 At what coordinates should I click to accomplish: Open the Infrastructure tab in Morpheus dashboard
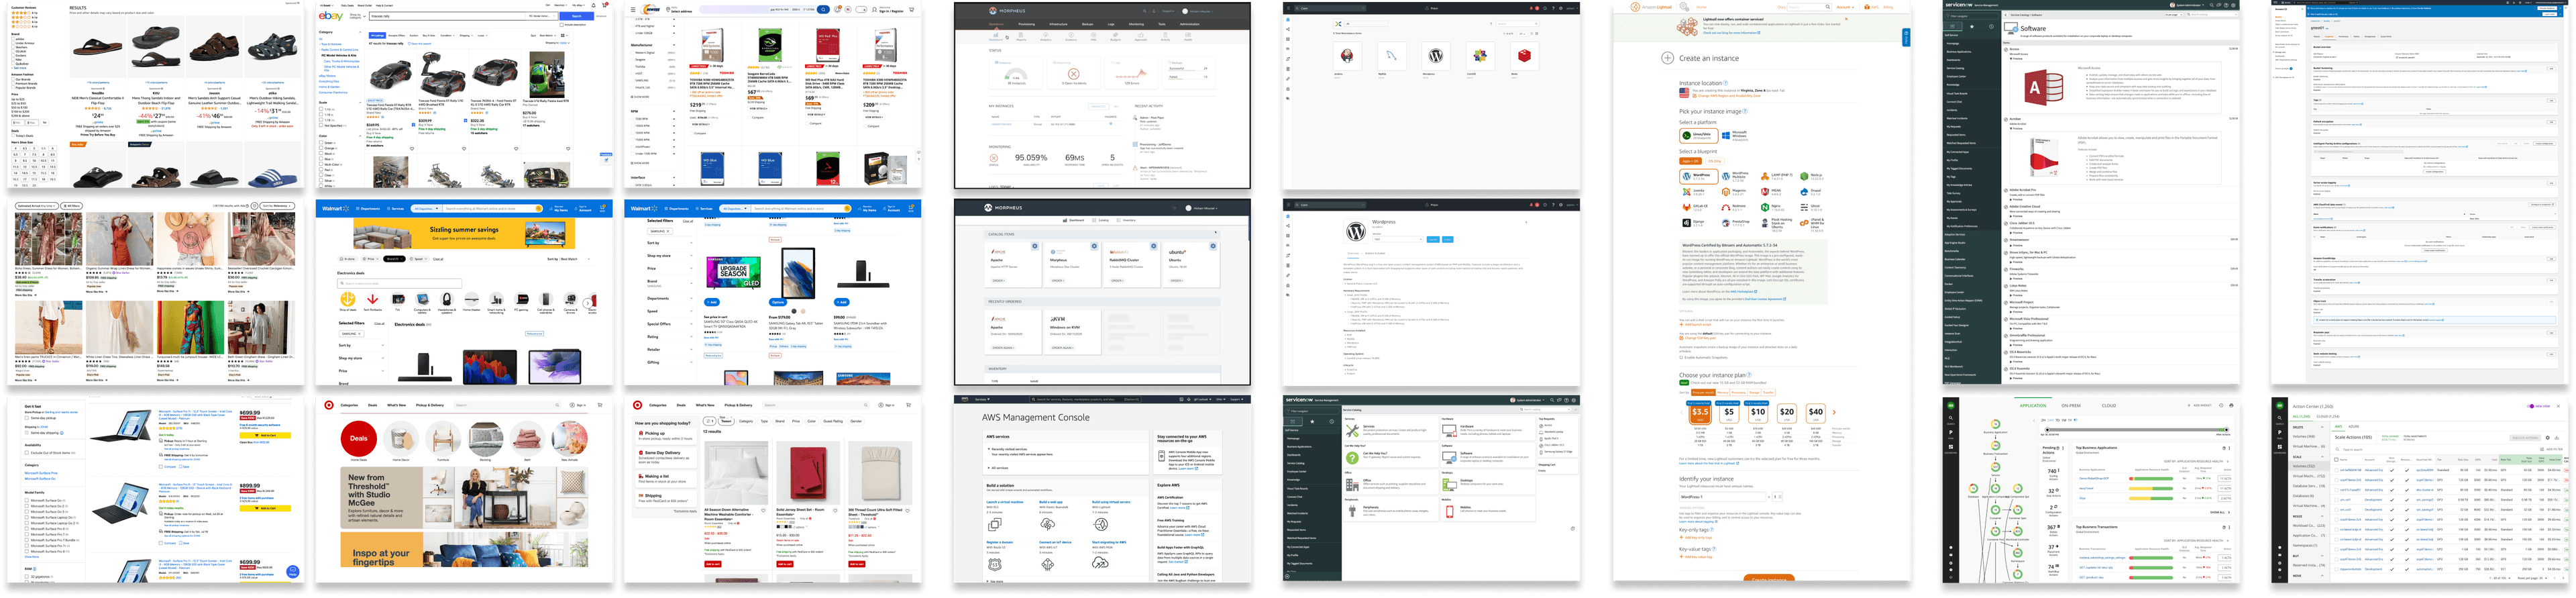coord(1058,24)
